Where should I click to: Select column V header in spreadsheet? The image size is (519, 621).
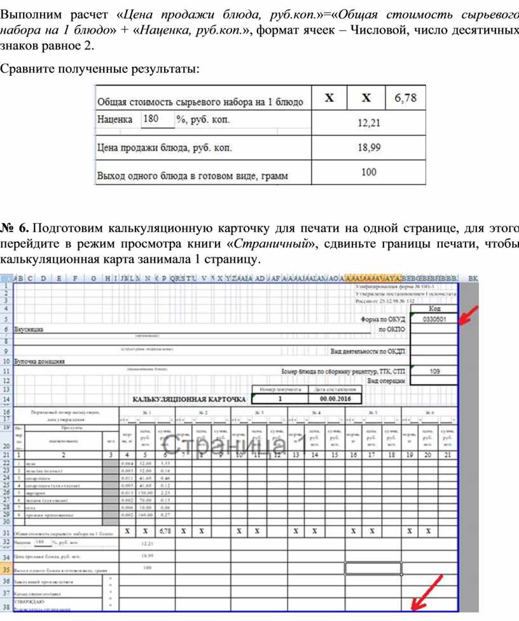point(204,278)
